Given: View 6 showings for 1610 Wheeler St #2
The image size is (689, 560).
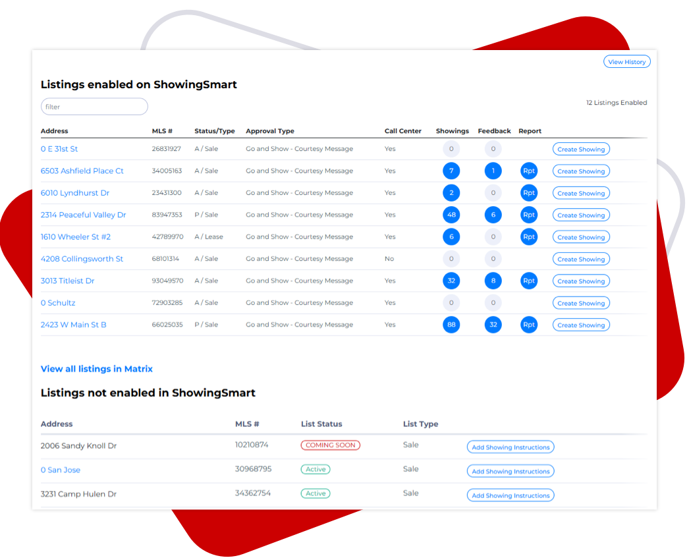Looking at the screenshot, I should [x=451, y=237].
